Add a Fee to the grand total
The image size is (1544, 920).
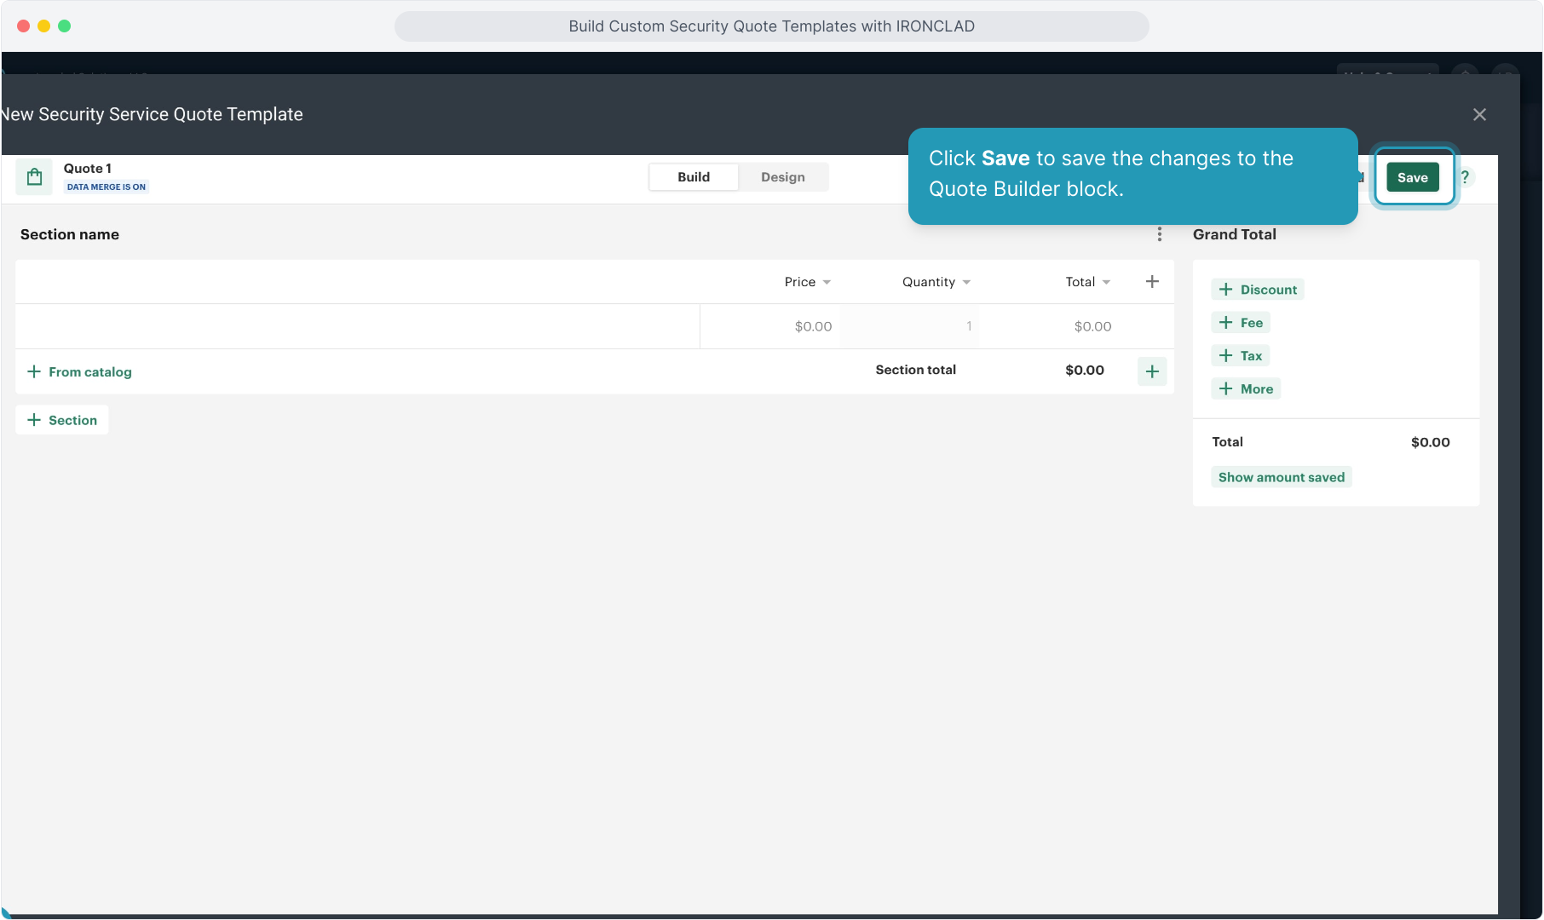[x=1241, y=323]
